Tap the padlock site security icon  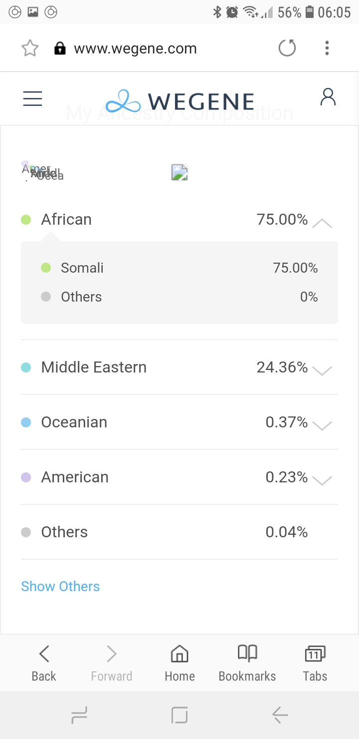pos(60,48)
